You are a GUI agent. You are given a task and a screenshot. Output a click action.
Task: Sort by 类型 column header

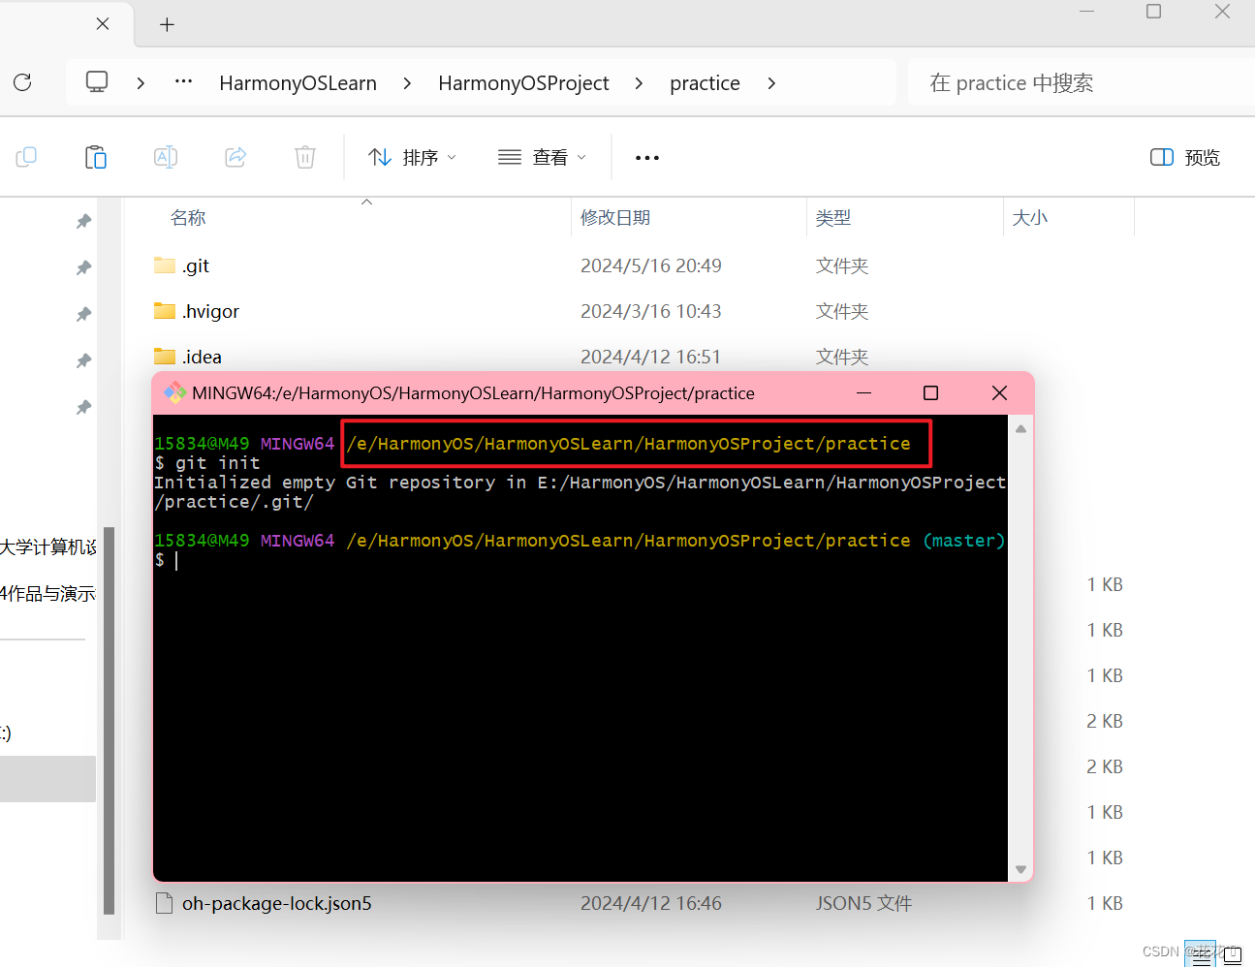click(833, 218)
